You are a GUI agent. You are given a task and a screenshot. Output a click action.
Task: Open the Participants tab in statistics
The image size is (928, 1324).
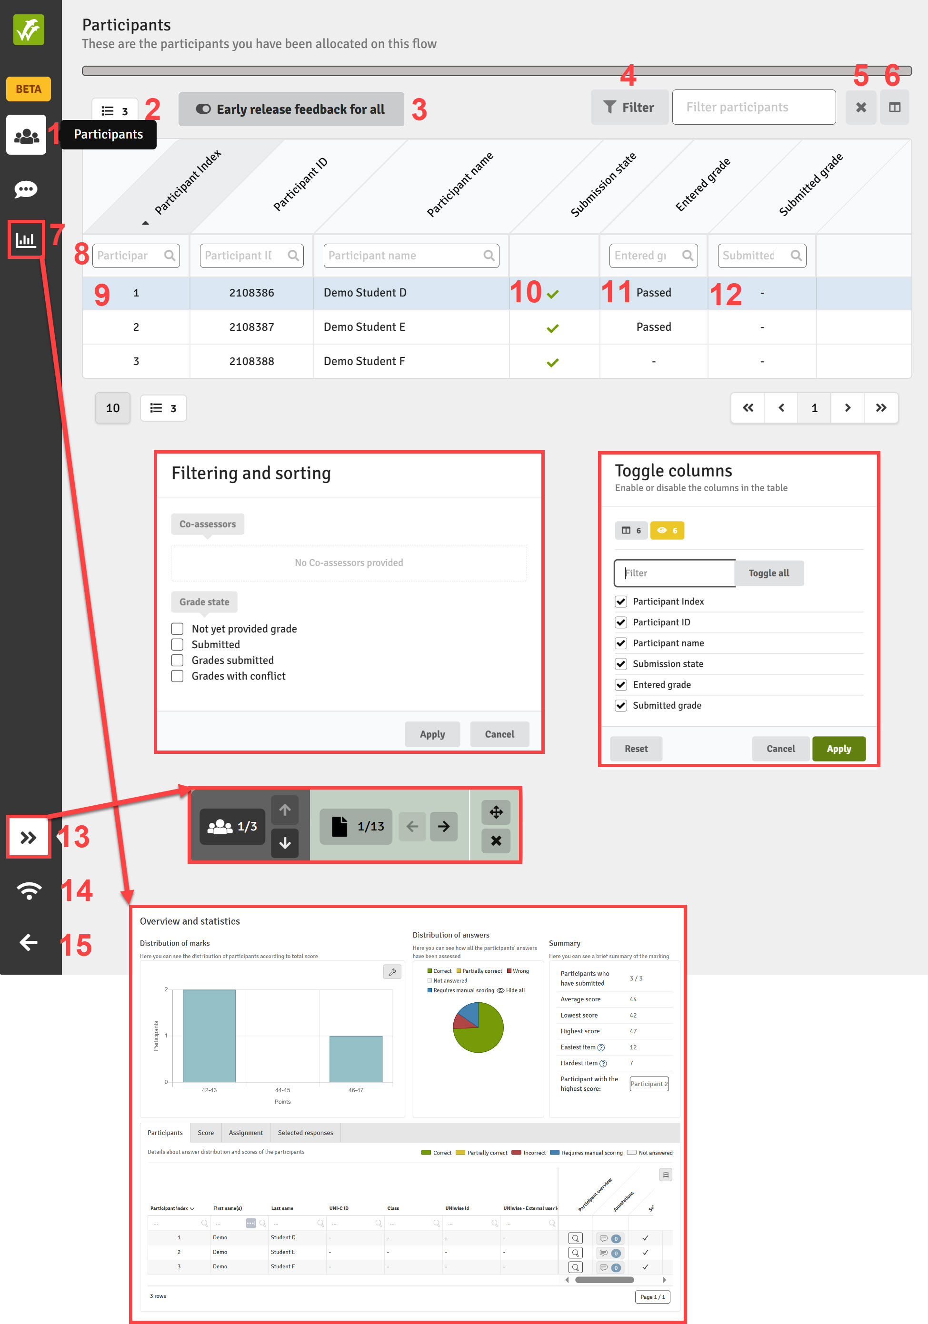click(165, 1133)
